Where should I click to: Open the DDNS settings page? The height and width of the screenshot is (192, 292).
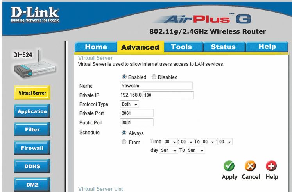pos(32,166)
